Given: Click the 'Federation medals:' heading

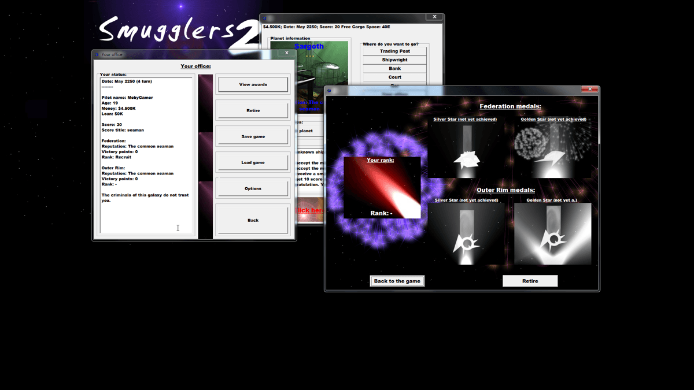Looking at the screenshot, I should click(x=510, y=106).
